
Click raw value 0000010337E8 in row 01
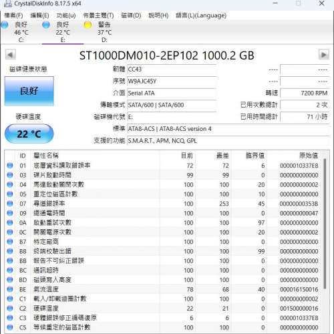click(x=299, y=166)
